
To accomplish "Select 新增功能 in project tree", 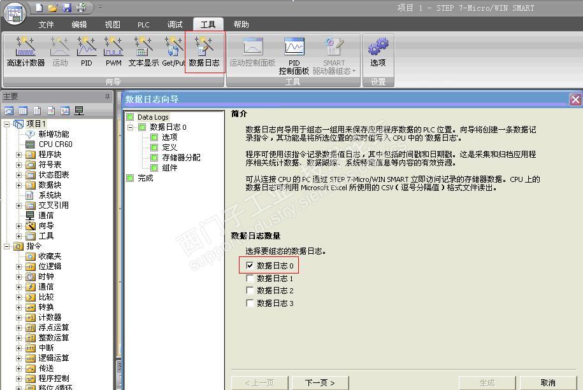I will coord(54,134).
